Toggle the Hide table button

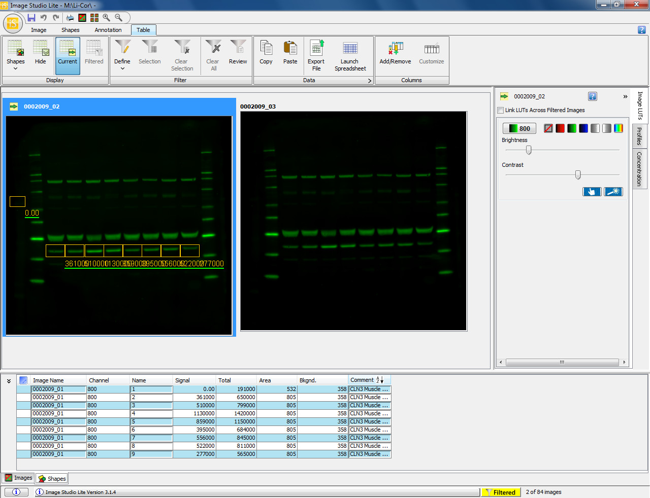click(x=41, y=53)
